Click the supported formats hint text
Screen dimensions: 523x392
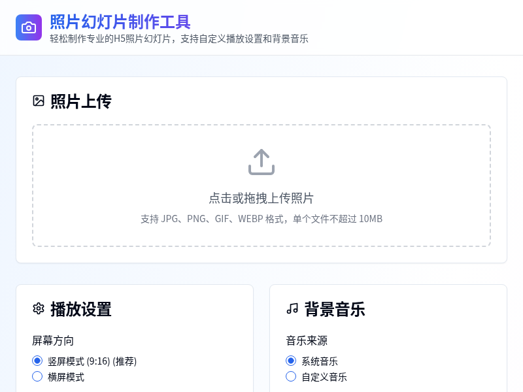point(261,219)
